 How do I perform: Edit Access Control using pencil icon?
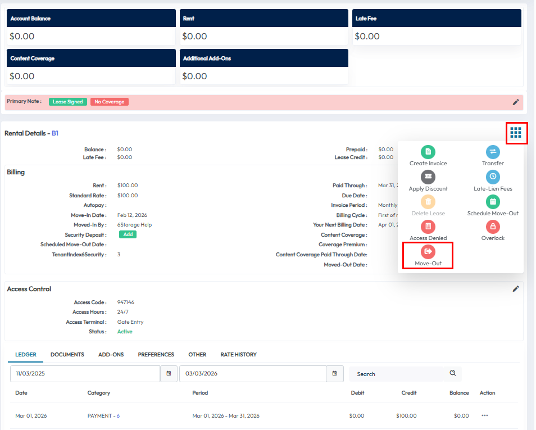516,289
